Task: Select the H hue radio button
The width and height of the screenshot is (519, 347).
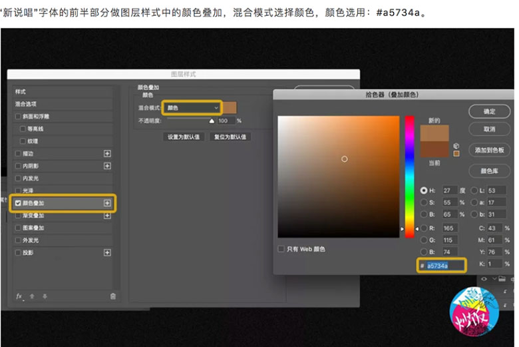Action: [424, 190]
